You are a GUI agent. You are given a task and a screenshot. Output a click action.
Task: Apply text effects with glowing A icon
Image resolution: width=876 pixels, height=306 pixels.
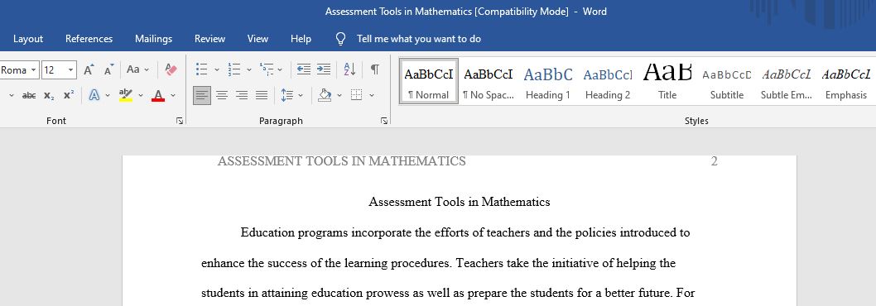coord(94,95)
